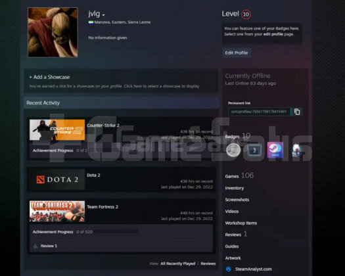Copy the permanent profile link icon

pyautogui.click(x=297, y=112)
